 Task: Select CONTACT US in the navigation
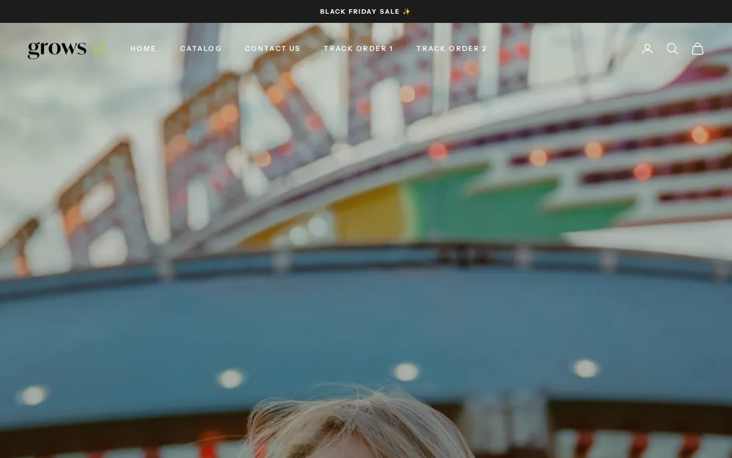click(x=272, y=49)
